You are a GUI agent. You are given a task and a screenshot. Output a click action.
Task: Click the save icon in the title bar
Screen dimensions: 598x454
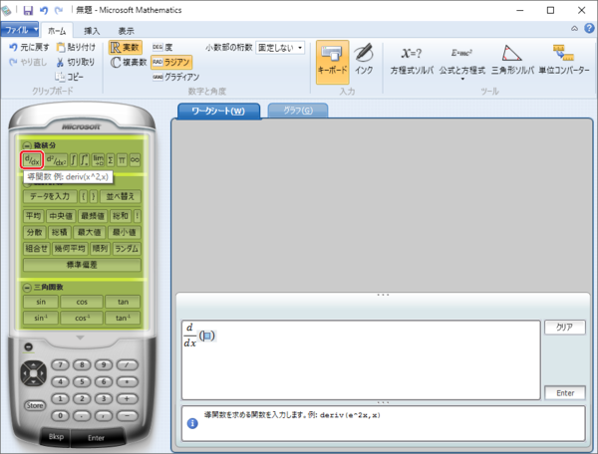point(28,10)
